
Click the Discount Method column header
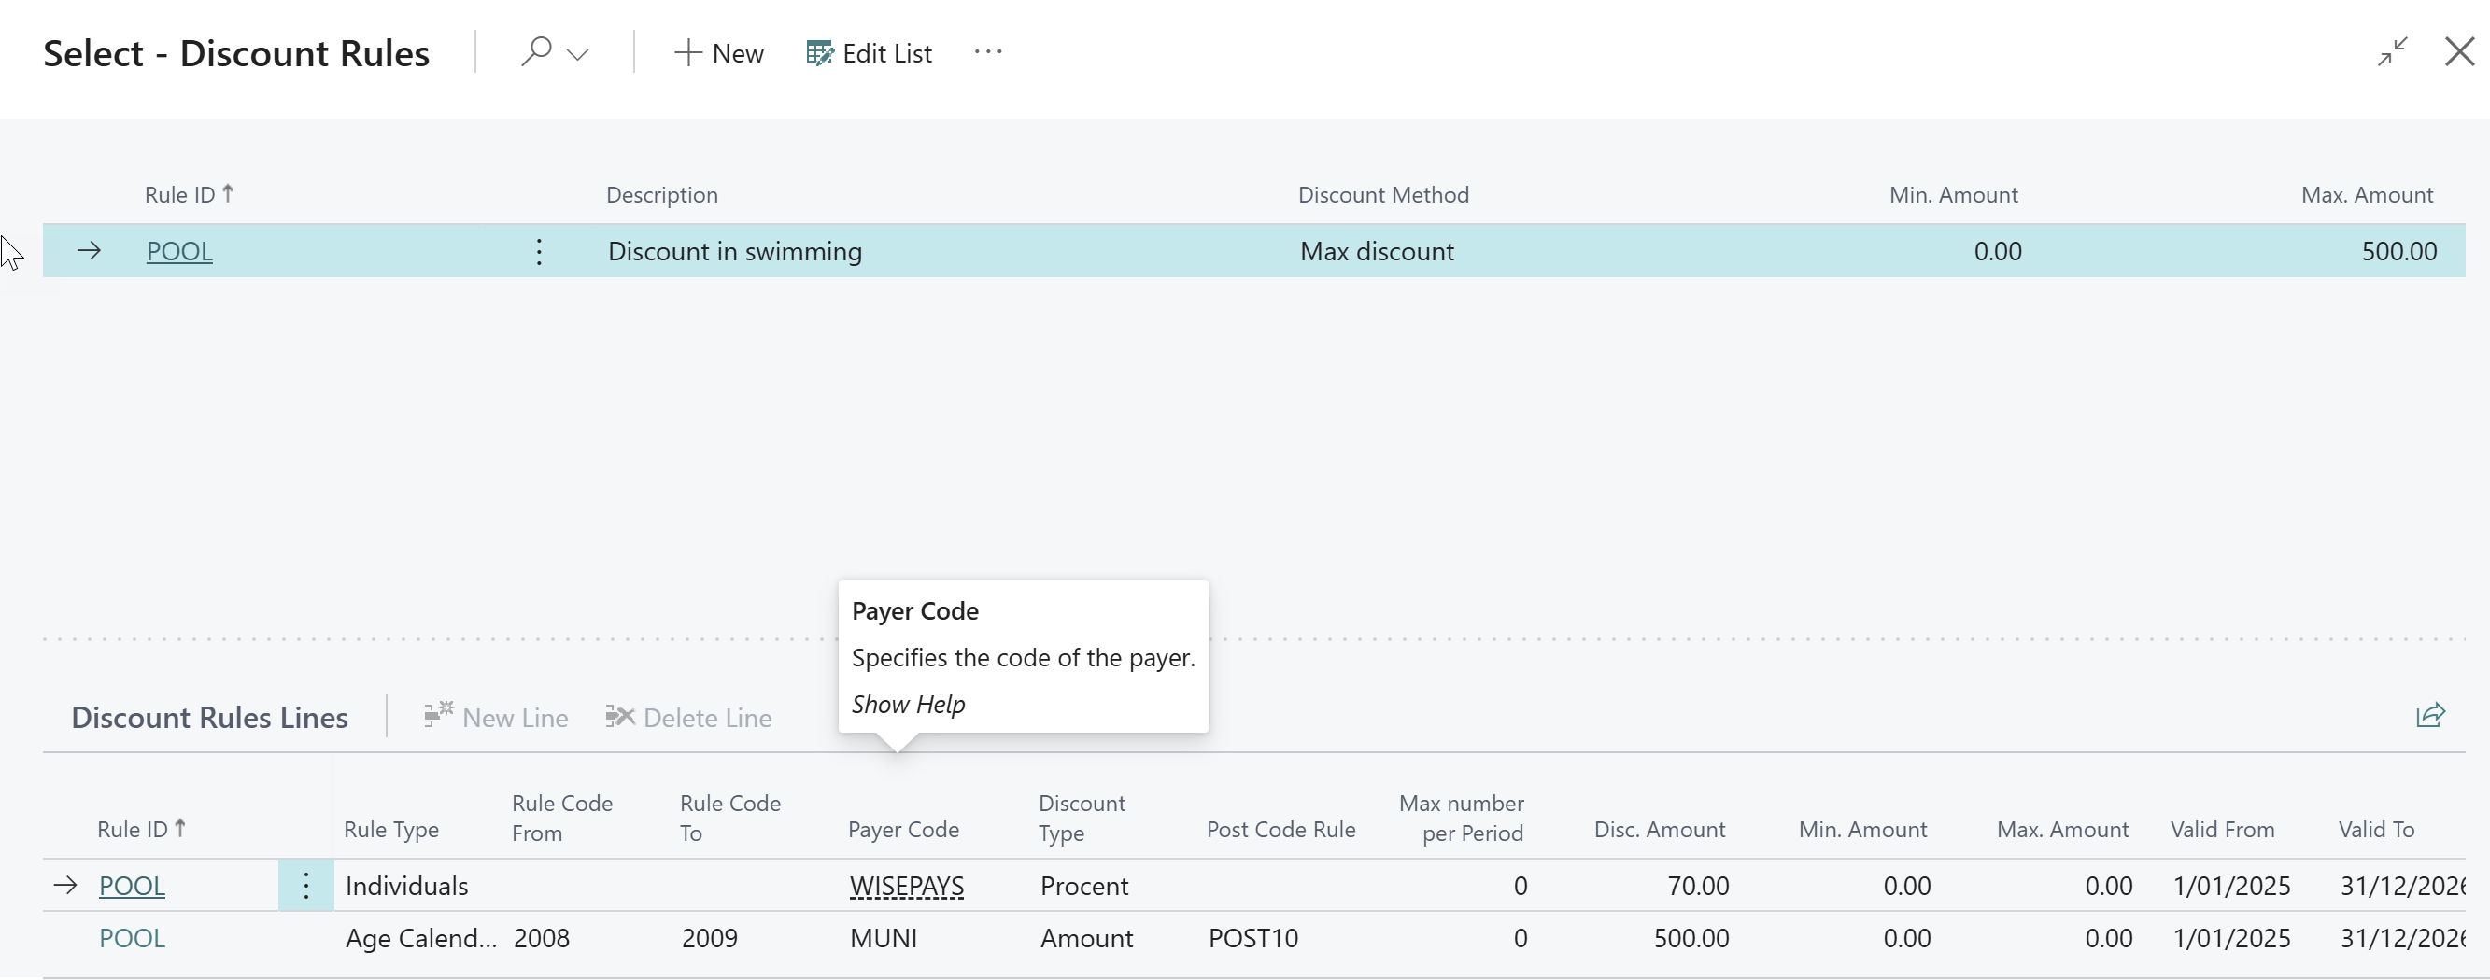[1382, 194]
